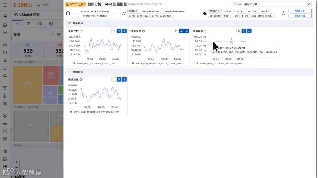Select the host label chip
The image size is (318, 178).
pos(226,16)
